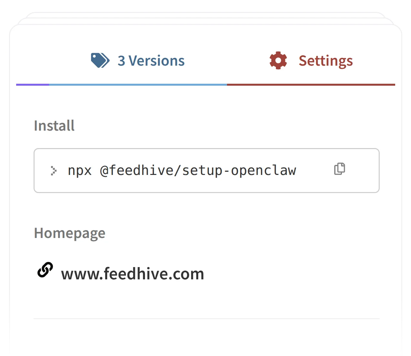This screenshot has width=411, height=356.
Task: Click the divider line below the homepage
Action: click(207, 318)
